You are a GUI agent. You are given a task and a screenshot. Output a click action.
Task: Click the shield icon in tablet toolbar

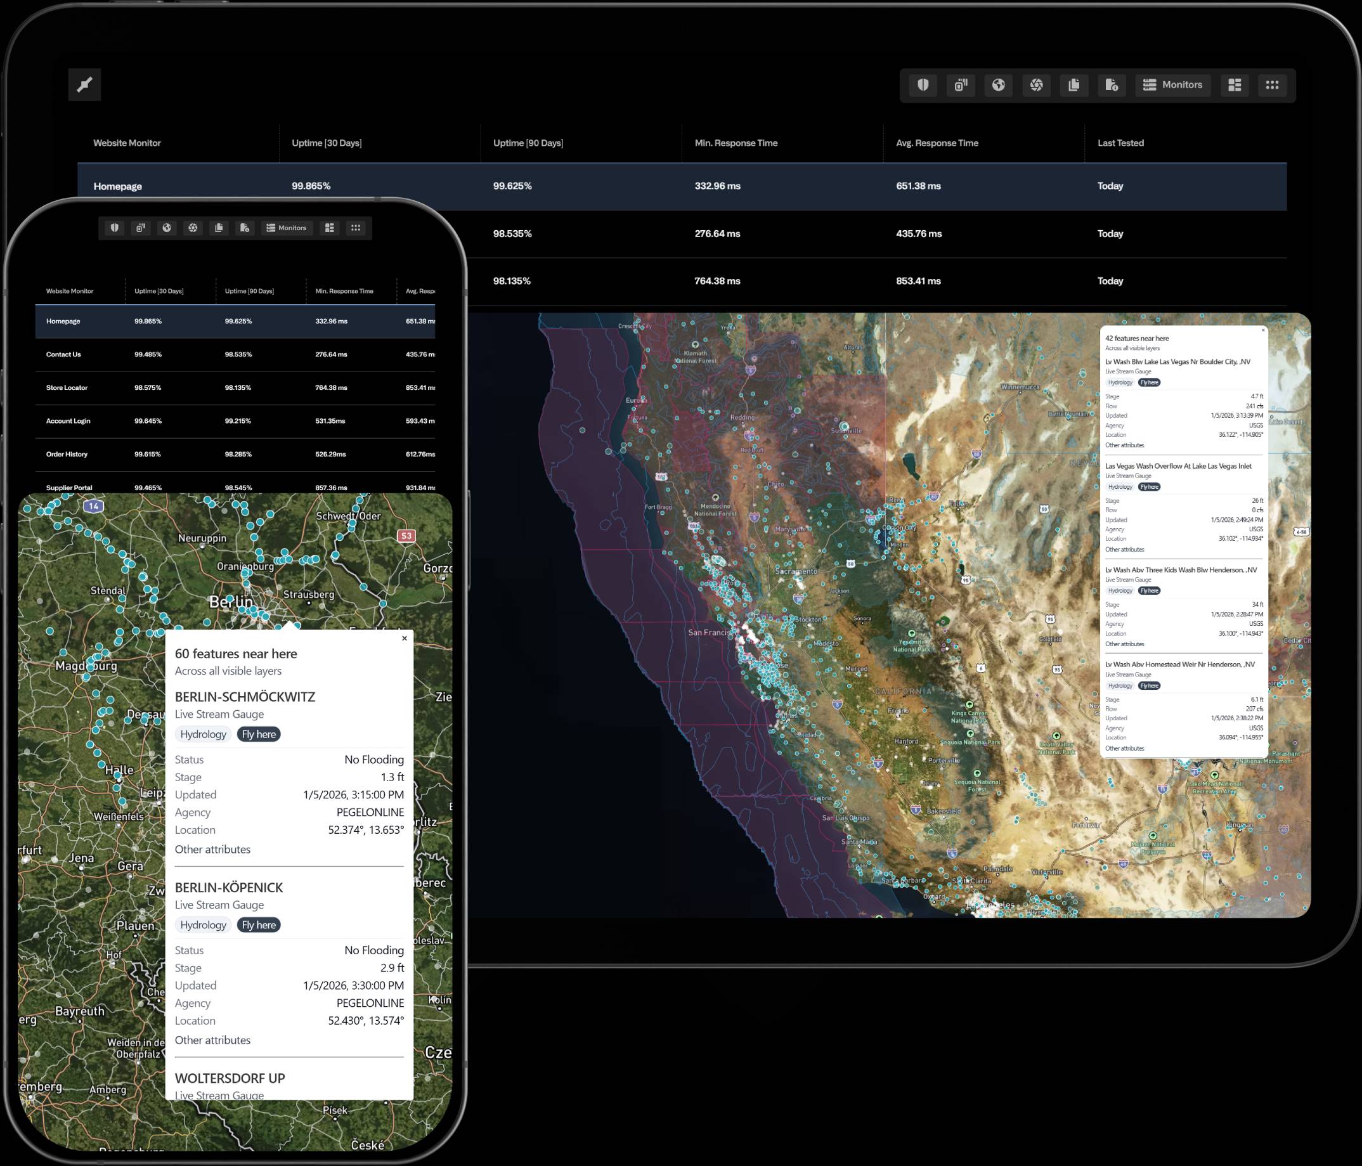(x=923, y=85)
